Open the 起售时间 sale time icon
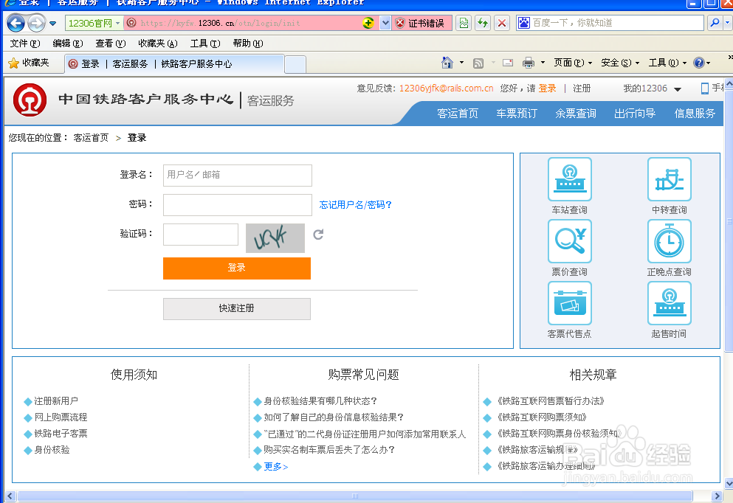Image resolution: width=733 pixels, height=503 pixels. 669,303
